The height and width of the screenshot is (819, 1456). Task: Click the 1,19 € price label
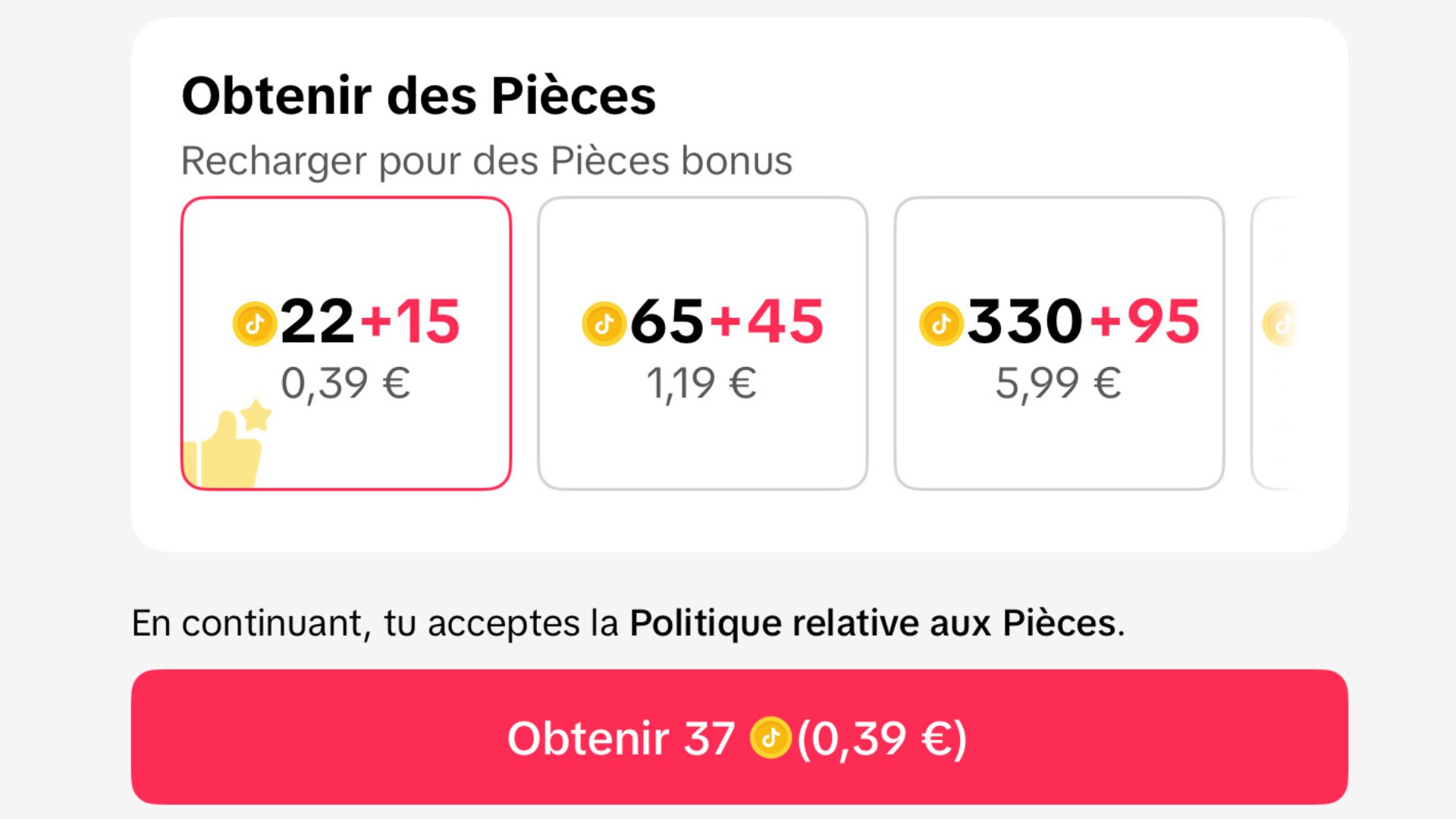[701, 384]
